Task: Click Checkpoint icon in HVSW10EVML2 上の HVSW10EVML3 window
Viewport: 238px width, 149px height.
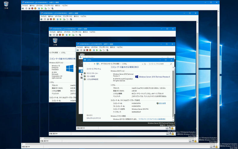Action: (73, 35)
